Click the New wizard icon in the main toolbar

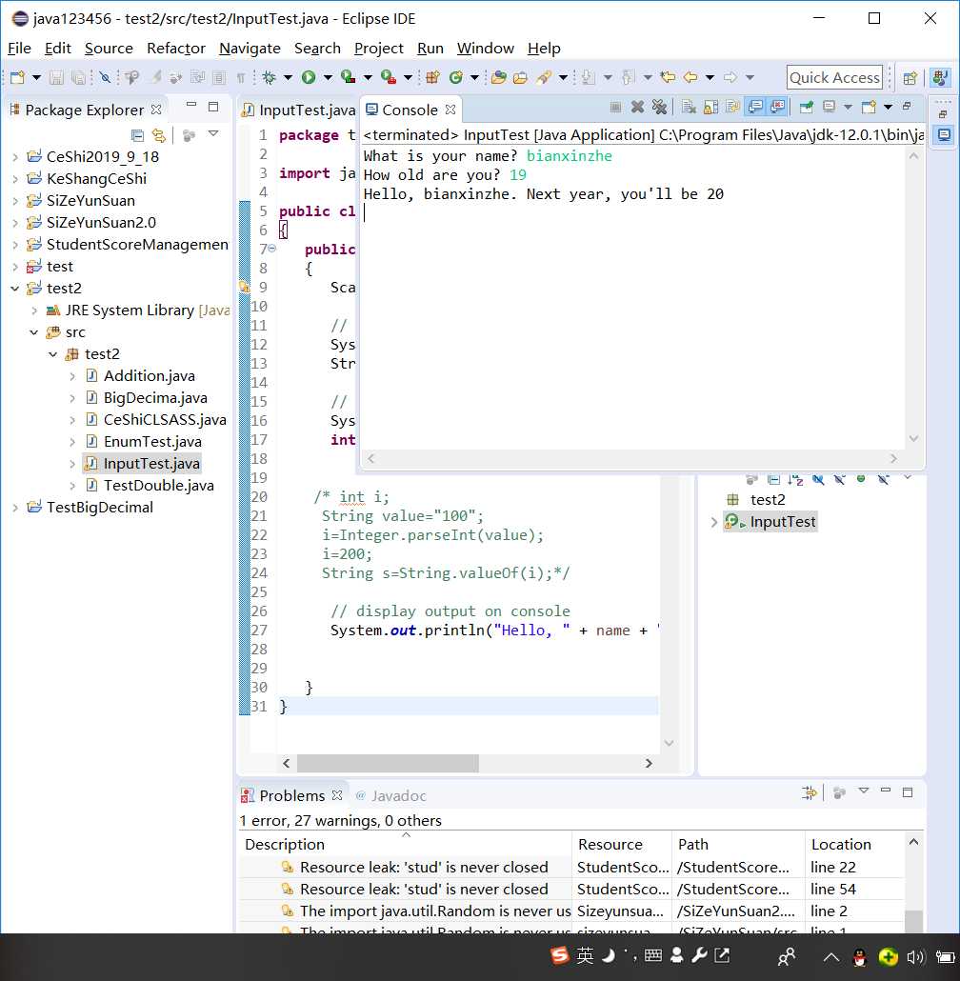pos(17,77)
